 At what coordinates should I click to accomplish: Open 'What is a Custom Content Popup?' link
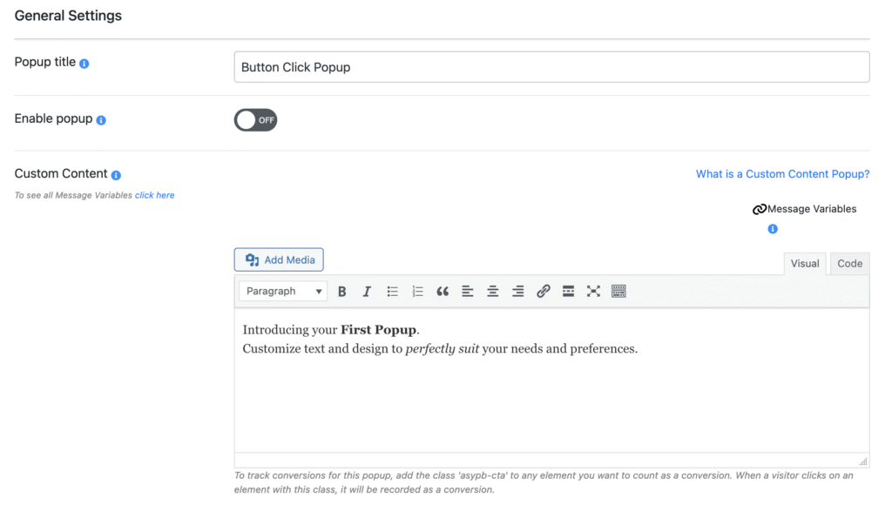pyautogui.click(x=782, y=174)
